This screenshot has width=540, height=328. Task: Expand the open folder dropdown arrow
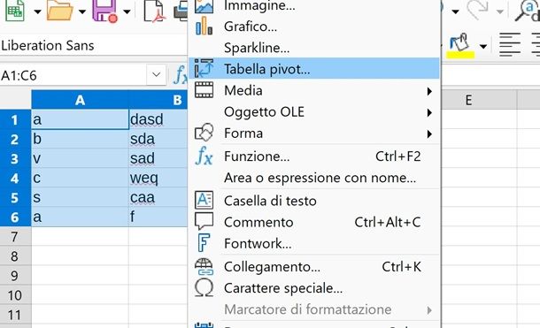82,12
